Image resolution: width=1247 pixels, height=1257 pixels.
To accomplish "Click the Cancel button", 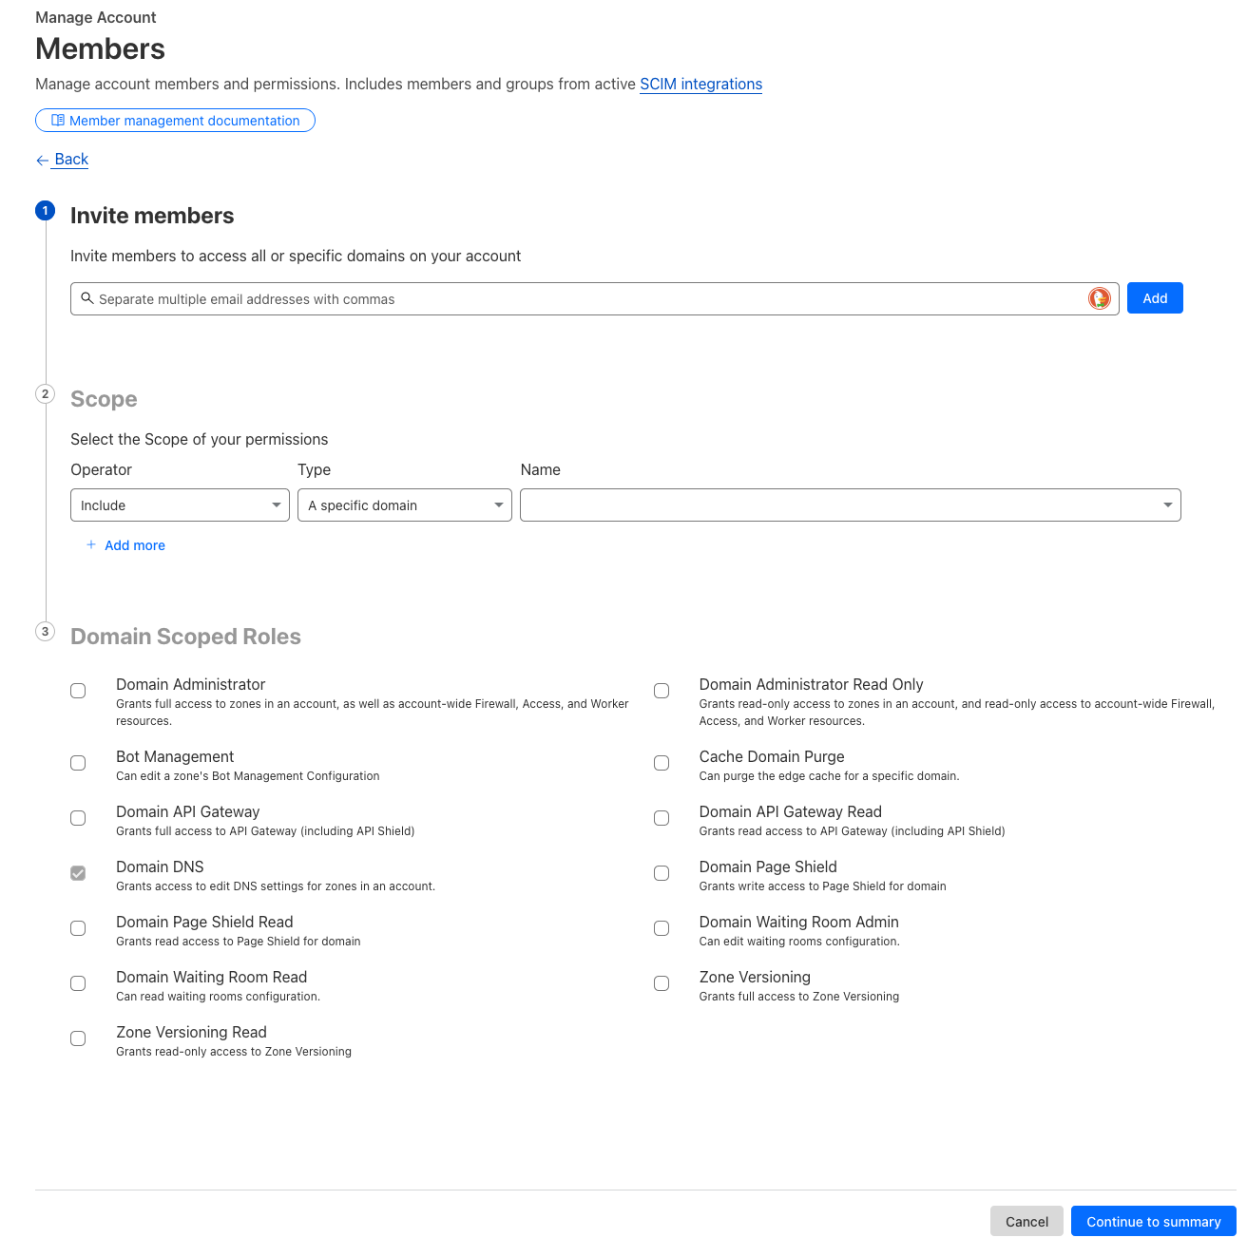I will coord(1026,1221).
